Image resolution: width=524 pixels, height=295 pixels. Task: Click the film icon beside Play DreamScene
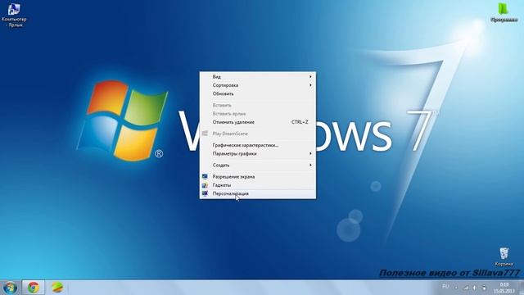205,134
